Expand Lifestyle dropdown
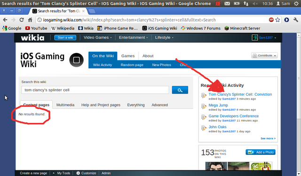Viewport: 301px width, 176px height. point(164,38)
